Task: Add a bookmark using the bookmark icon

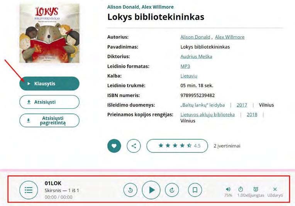Action: click(x=195, y=190)
